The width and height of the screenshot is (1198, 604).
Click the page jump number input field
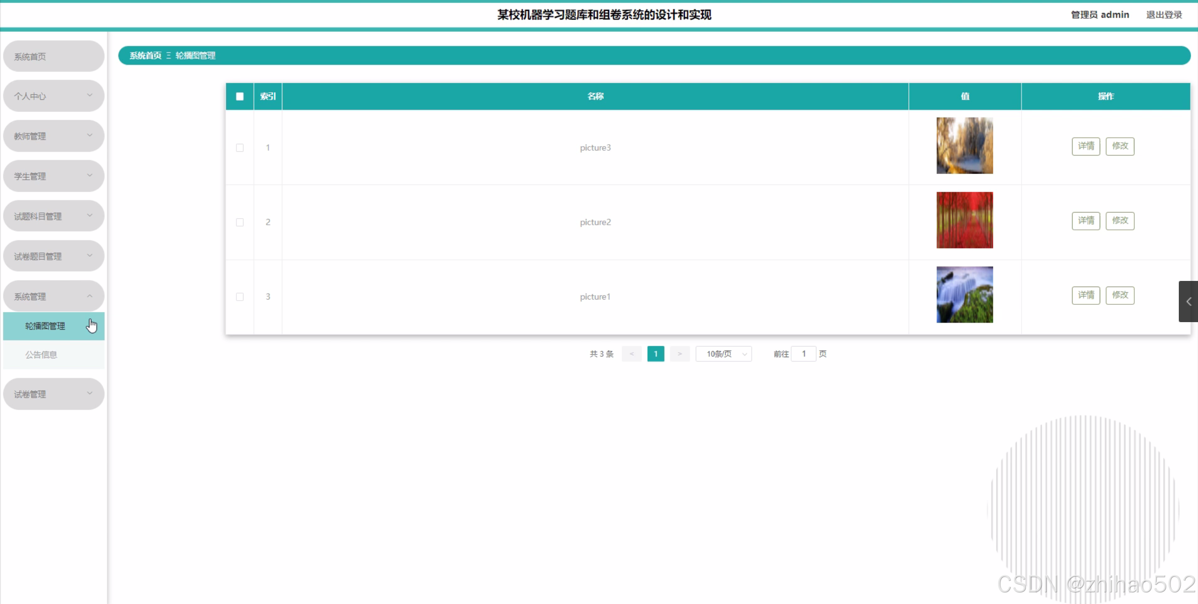[803, 354]
